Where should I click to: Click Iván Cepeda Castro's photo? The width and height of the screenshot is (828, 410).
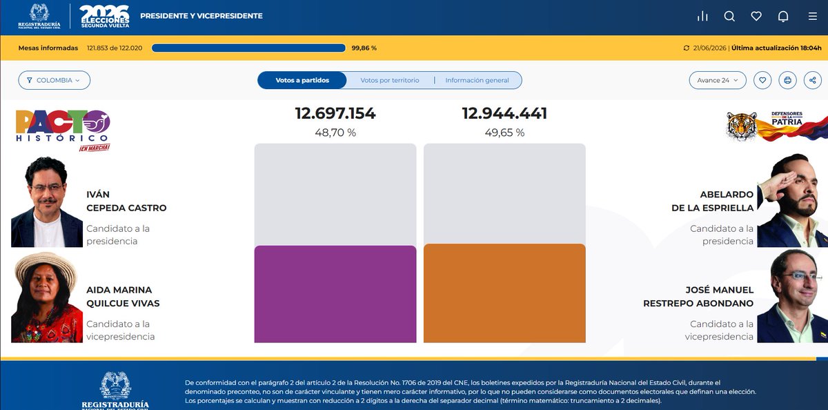pos(47,202)
